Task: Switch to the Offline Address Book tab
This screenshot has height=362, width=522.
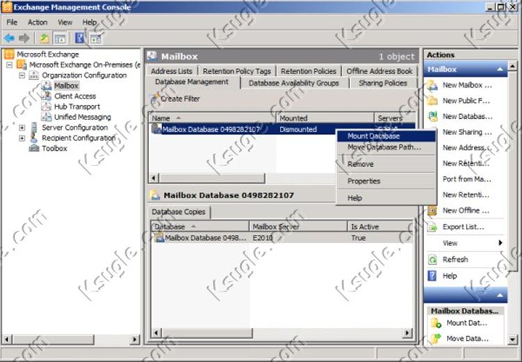Action: (x=379, y=71)
